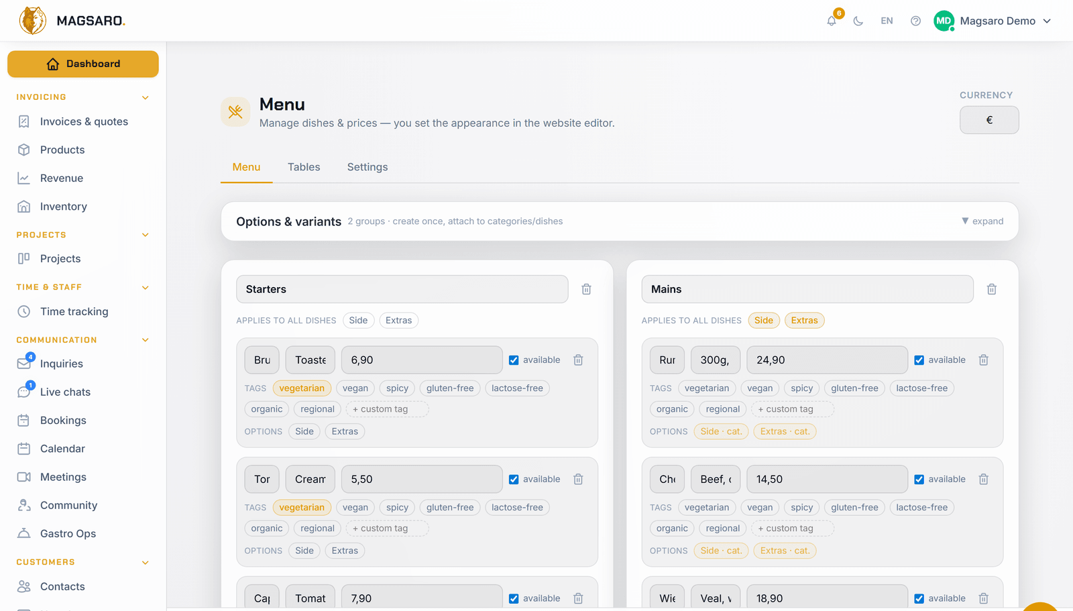Open Live chats in the sidebar
1073x611 pixels.
click(x=83, y=392)
